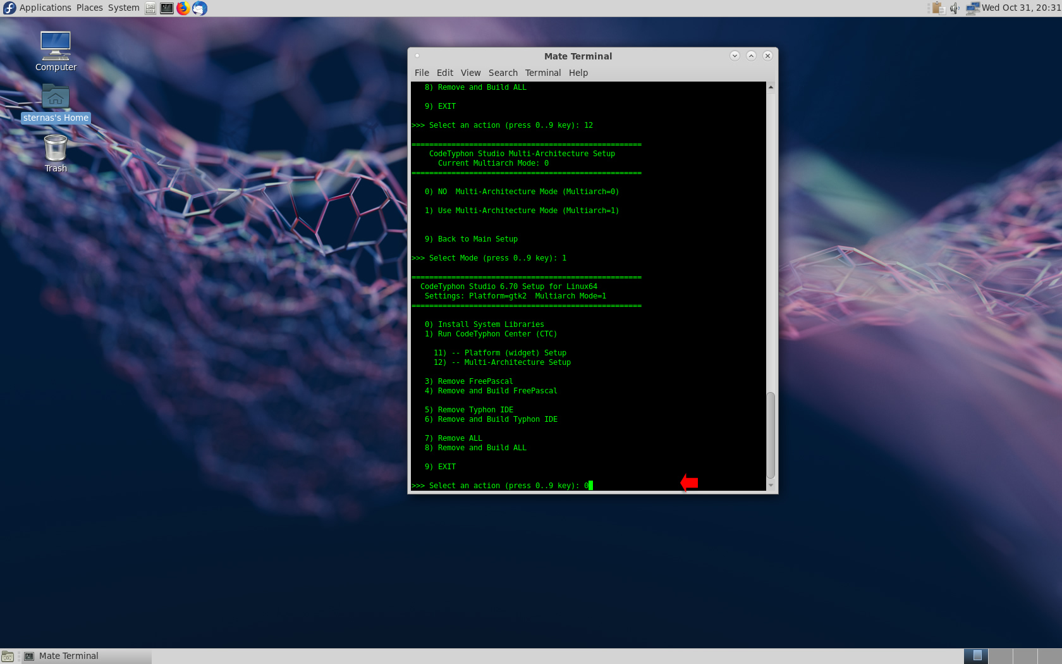The width and height of the screenshot is (1062, 664).
Task: Click the '7) Remove ALL' line
Action: click(x=453, y=438)
